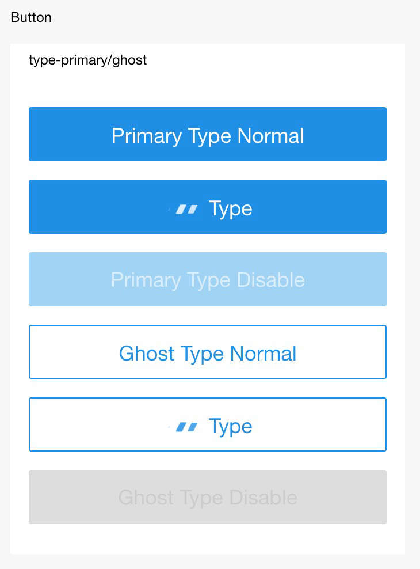
Task: Click word "Primary" in light-blue disabled button
Action: click(x=146, y=280)
